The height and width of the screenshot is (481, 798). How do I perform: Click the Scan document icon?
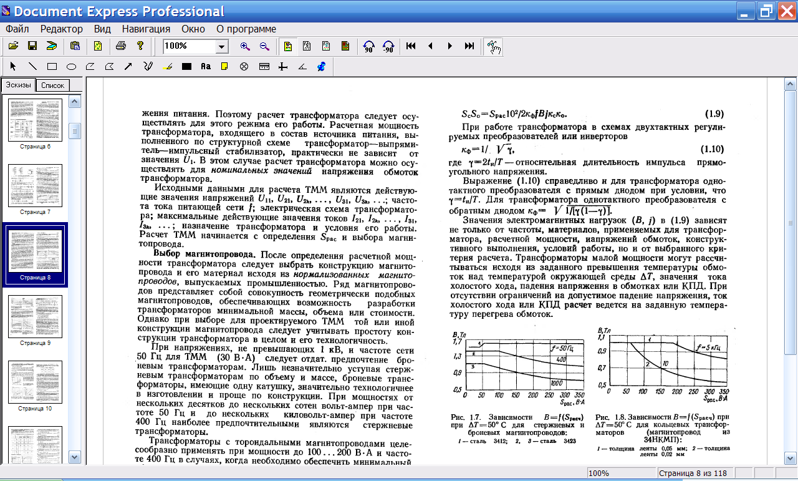pos(52,46)
